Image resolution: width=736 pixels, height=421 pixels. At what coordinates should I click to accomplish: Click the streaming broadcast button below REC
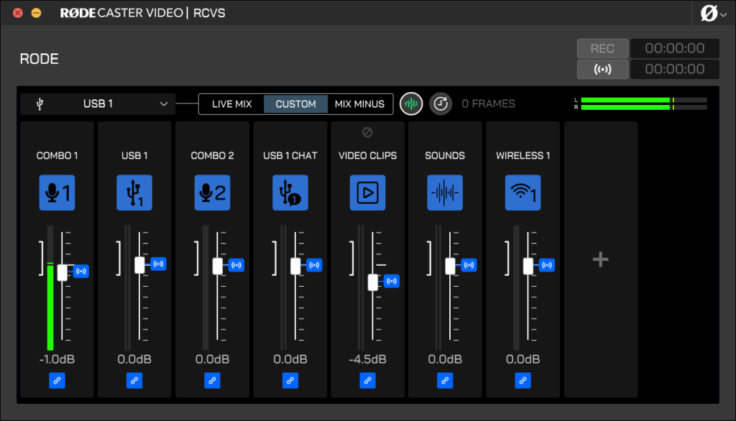tap(602, 69)
